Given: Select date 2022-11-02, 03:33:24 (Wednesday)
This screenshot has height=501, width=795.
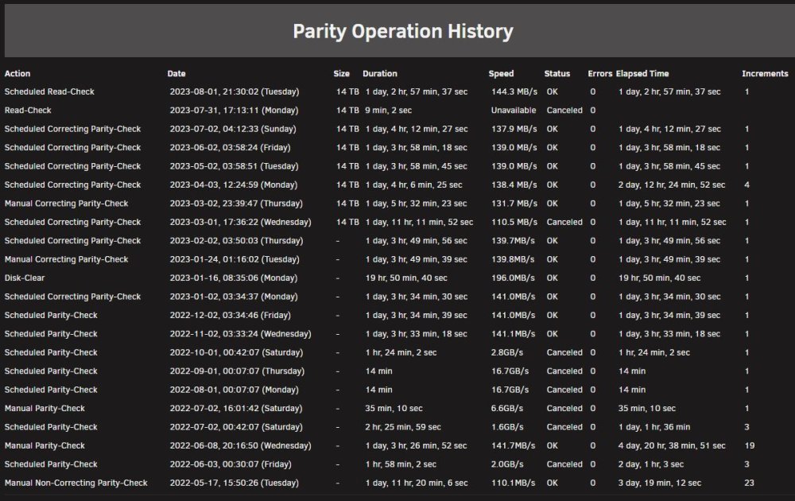Looking at the screenshot, I should coord(240,334).
